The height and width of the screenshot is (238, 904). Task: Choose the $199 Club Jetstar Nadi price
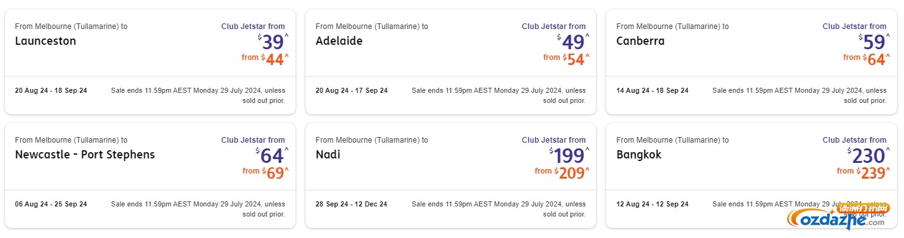569,156
